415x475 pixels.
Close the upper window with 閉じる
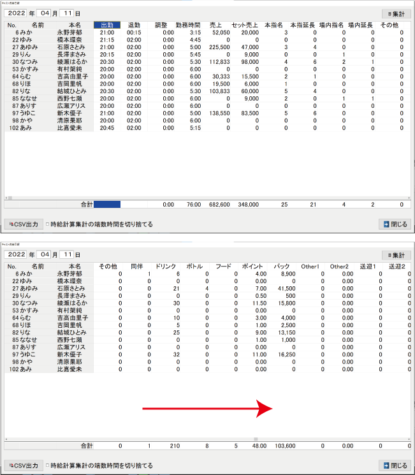pos(395,224)
